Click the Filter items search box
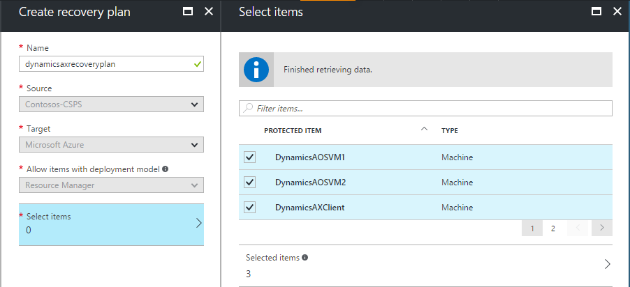The image size is (630, 287). [426, 109]
